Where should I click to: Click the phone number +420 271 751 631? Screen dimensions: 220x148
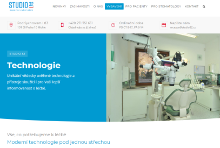click(x=81, y=23)
